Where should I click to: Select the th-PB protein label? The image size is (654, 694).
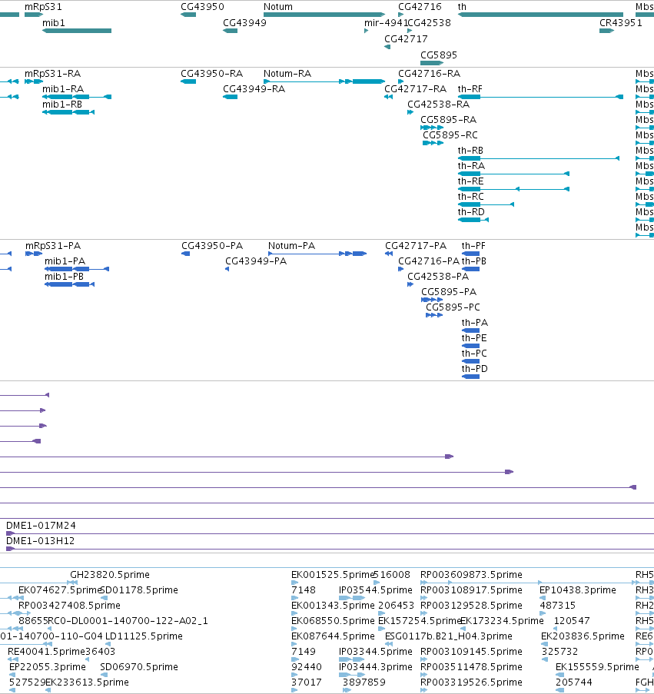[x=474, y=261]
